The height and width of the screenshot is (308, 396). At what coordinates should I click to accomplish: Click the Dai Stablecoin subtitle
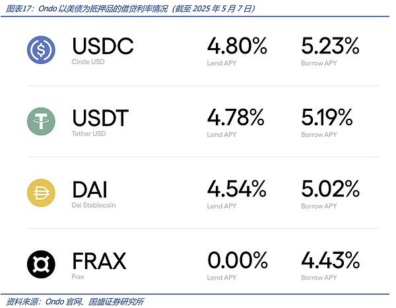pos(93,205)
